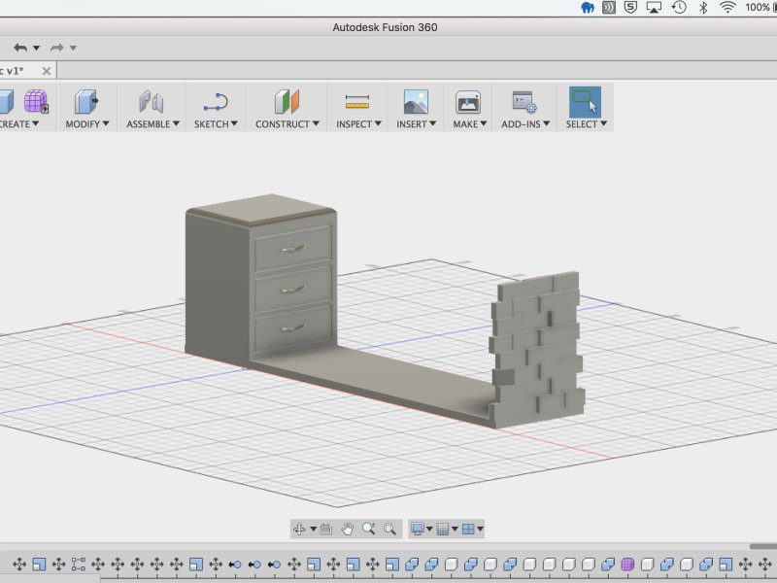Click the 3D Print icon above MAKE
The width and height of the screenshot is (777, 583).
[x=468, y=102]
